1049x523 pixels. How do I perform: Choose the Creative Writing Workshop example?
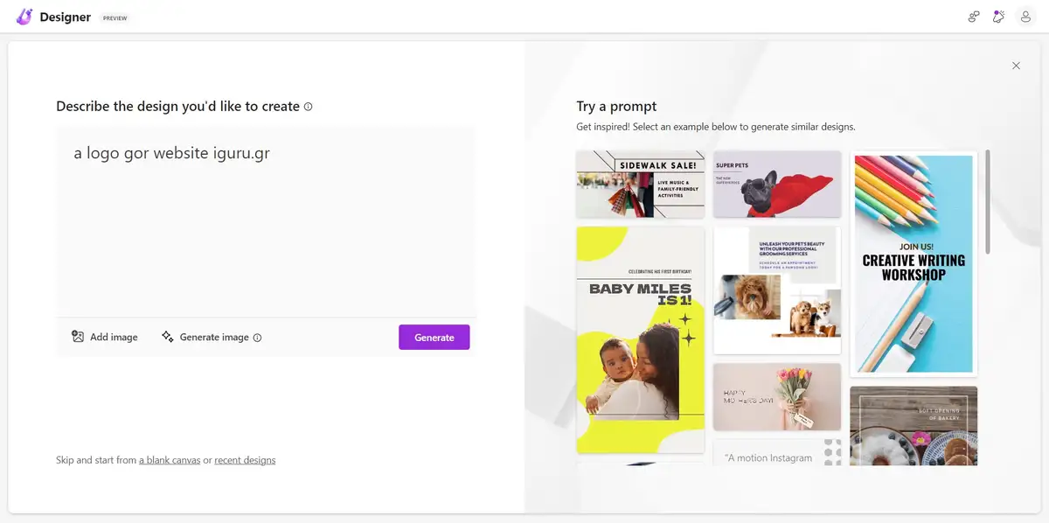(x=914, y=264)
